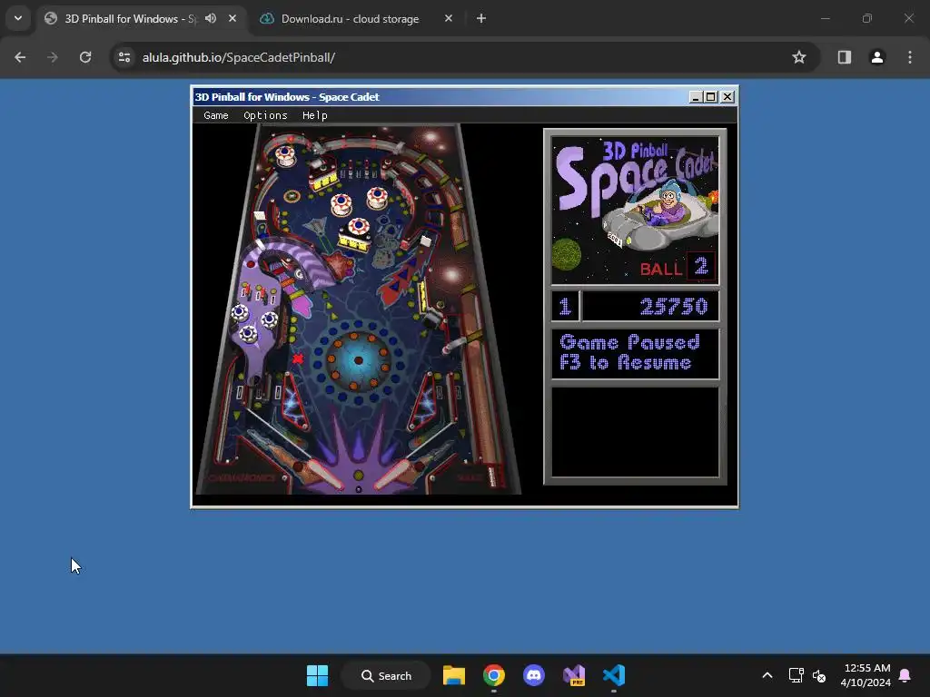Click the BALL 2 indicator
930x697 pixels.
click(x=677, y=267)
